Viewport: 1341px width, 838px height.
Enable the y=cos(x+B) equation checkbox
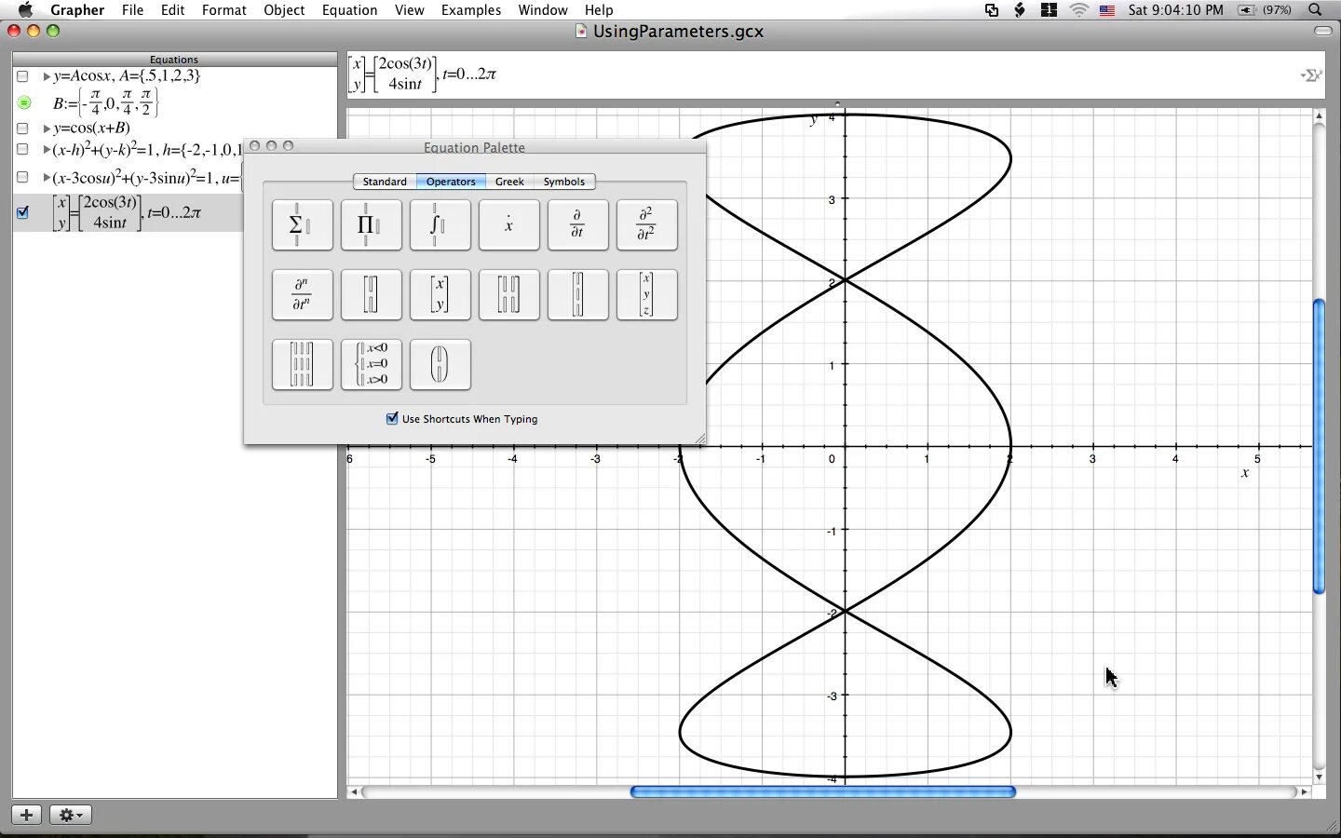(x=22, y=128)
